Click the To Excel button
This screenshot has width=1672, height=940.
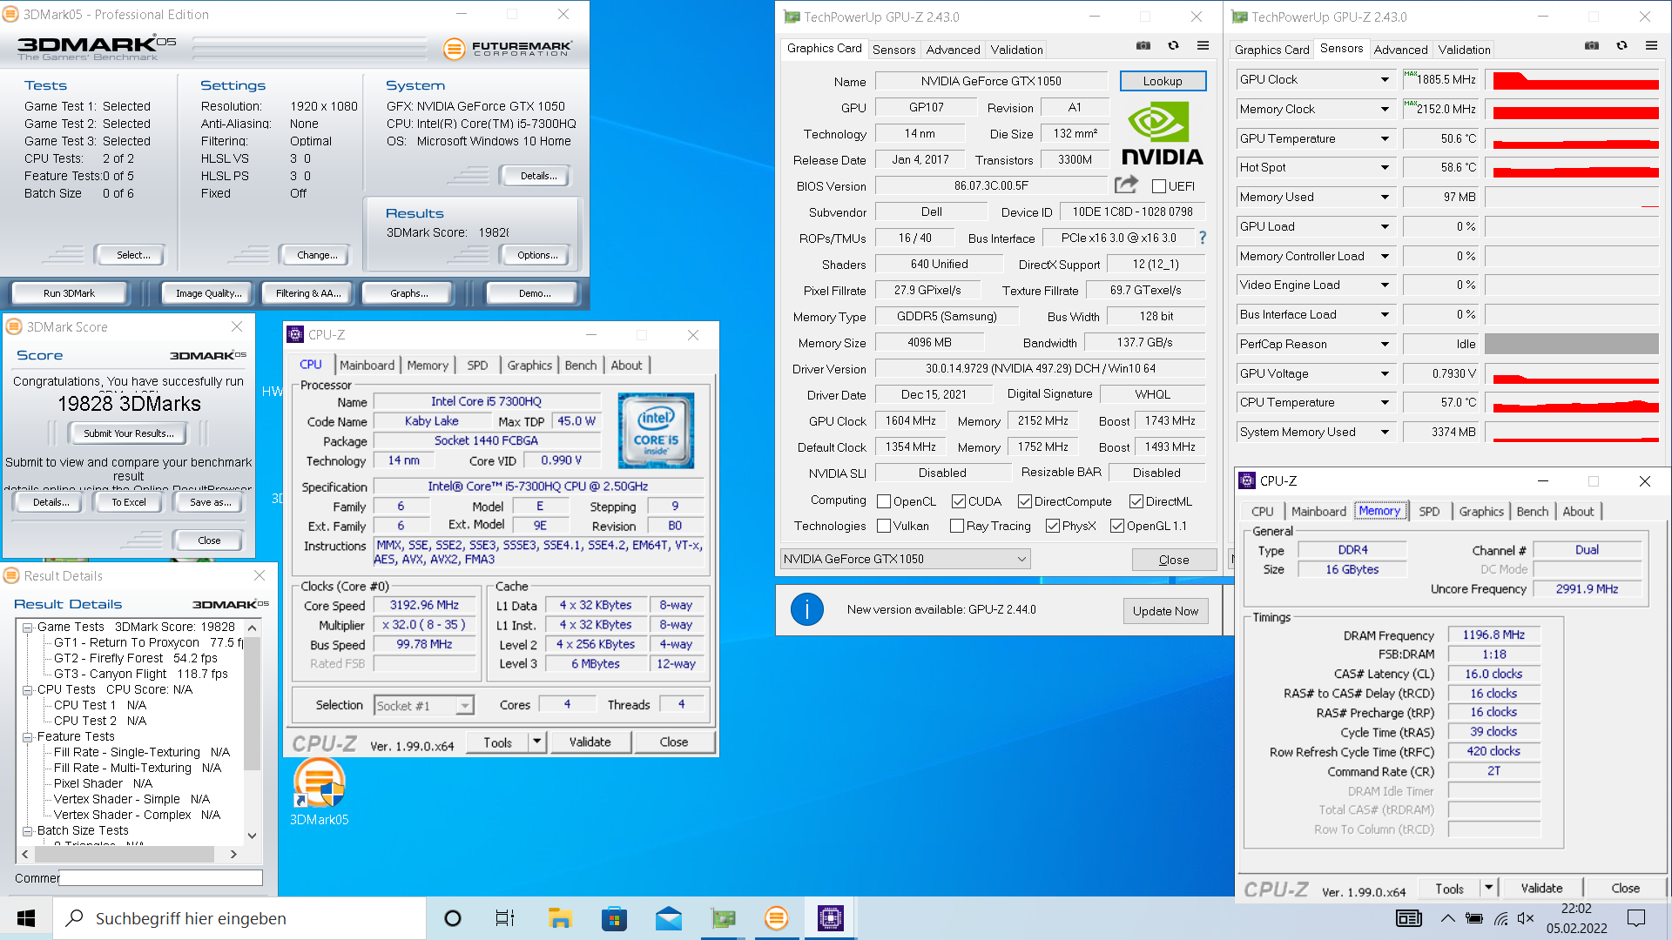point(128,502)
